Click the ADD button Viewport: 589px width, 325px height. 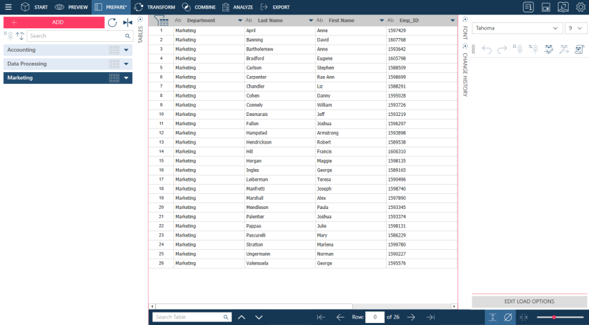pyautogui.click(x=54, y=22)
